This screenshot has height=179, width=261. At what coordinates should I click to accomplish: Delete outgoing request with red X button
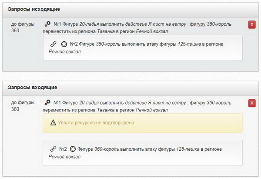coord(251,25)
